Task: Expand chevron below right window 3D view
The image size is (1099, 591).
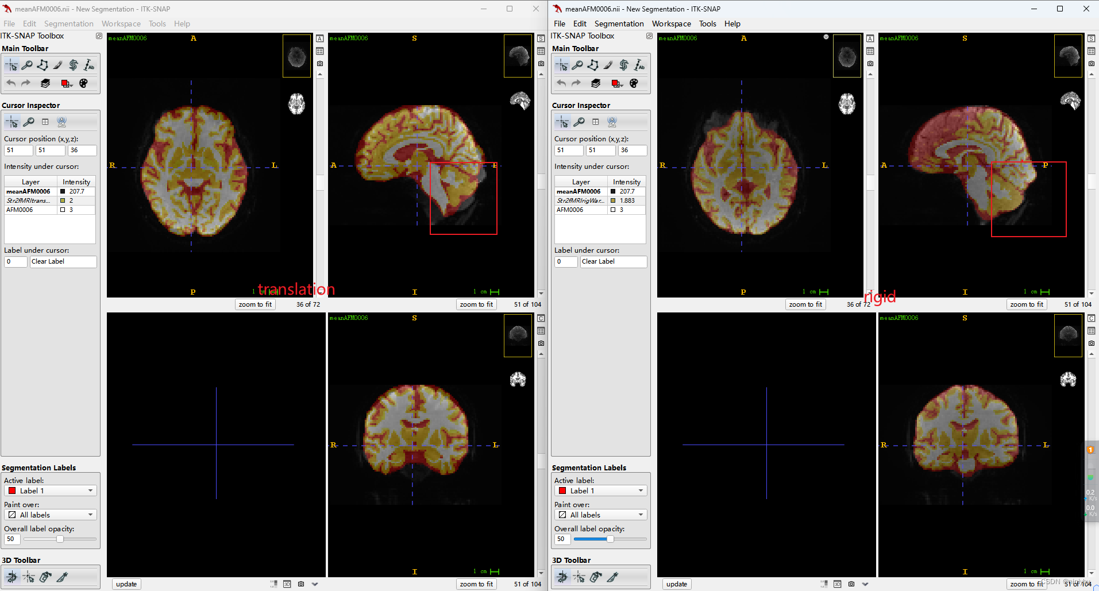Action: [865, 584]
